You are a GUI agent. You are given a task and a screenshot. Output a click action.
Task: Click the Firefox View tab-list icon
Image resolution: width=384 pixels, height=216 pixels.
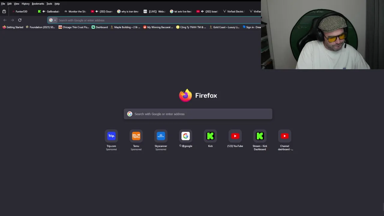tap(4, 11)
